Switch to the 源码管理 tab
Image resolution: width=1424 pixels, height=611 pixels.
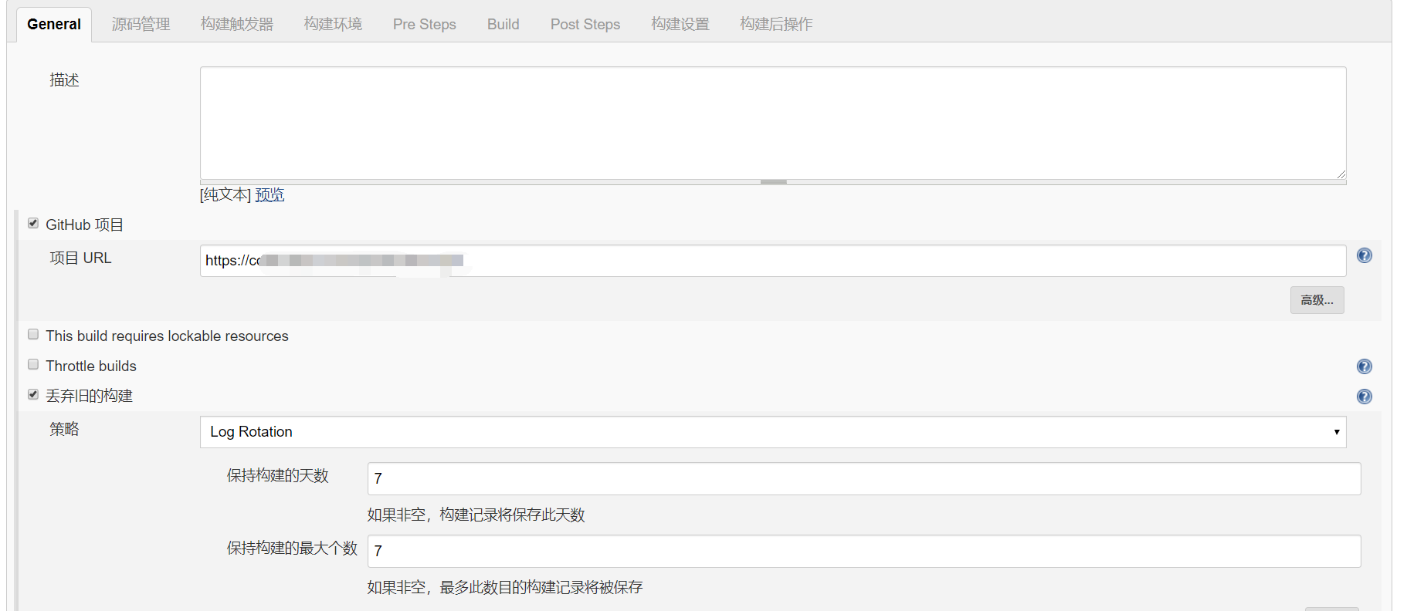pos(141,25)
